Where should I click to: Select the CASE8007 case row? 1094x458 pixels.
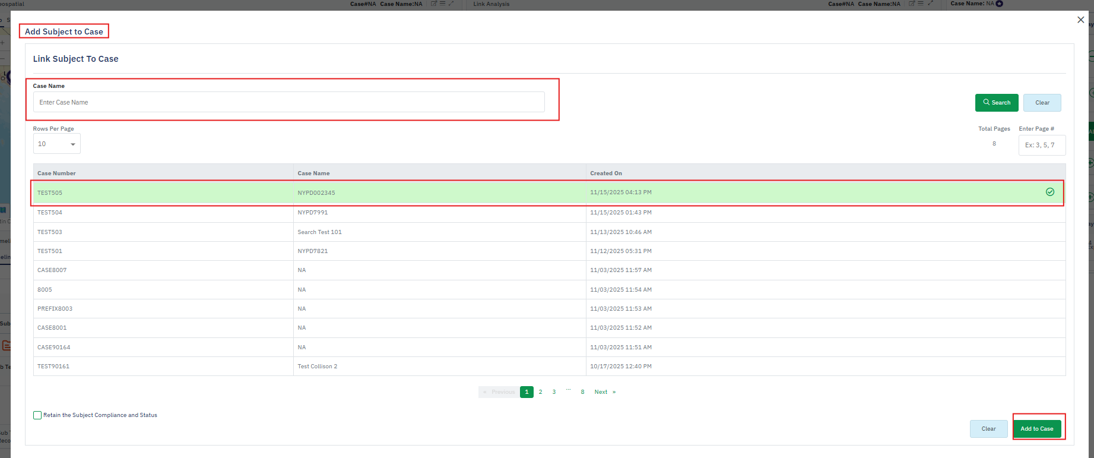point(52,270)
